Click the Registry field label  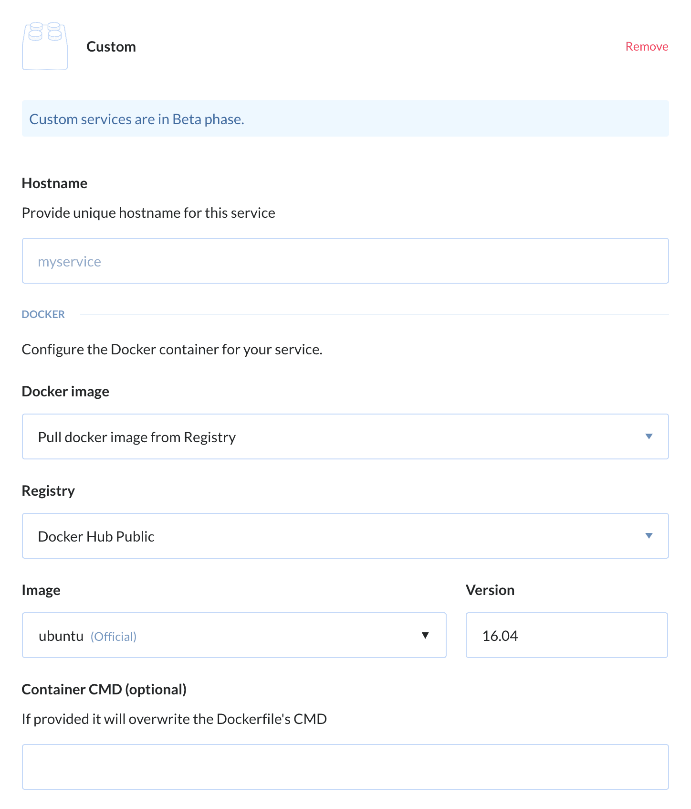click(48, 491)
